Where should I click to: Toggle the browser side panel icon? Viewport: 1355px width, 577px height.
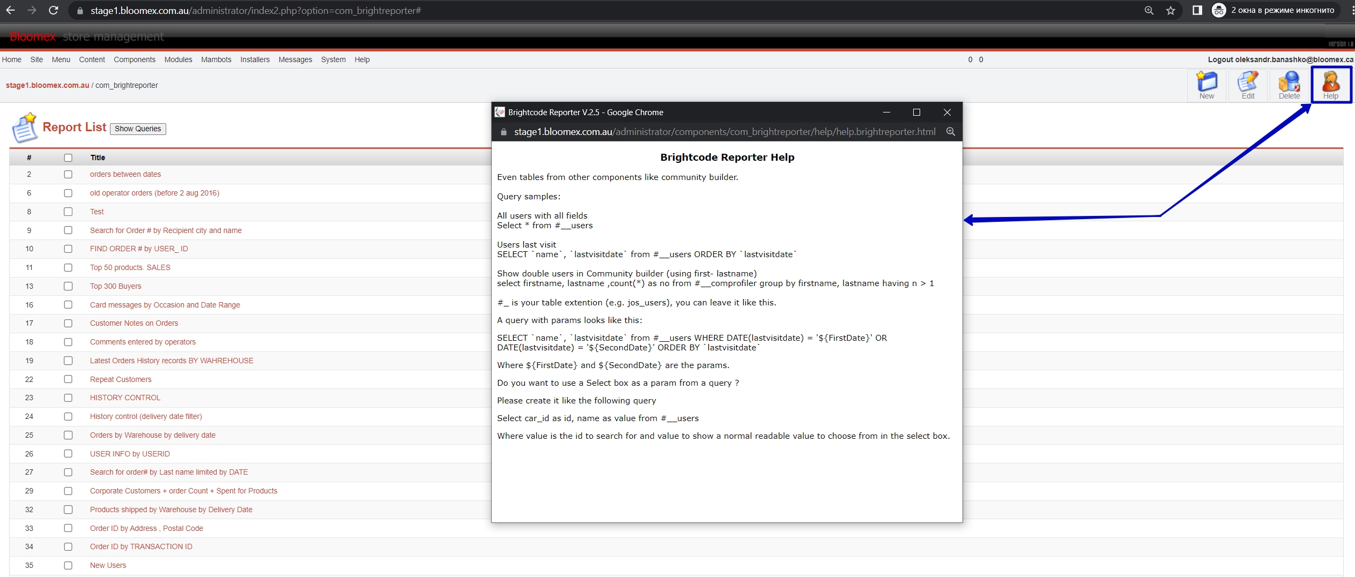point(1197,10)
